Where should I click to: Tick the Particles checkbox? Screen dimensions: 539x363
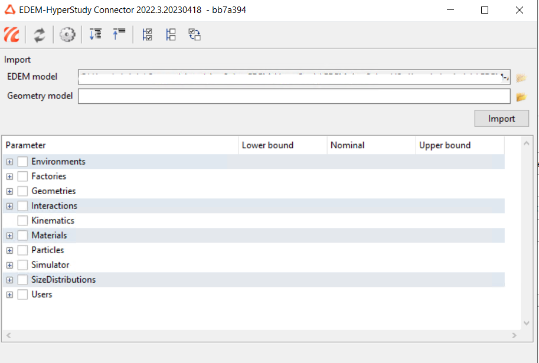coord(22,250)
